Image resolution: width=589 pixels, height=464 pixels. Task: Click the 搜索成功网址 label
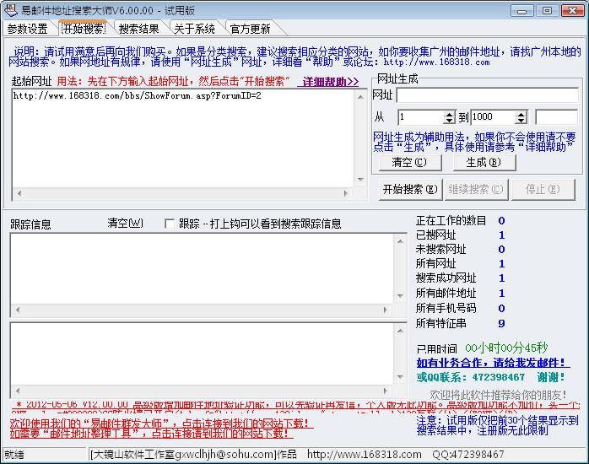(446, 278)
